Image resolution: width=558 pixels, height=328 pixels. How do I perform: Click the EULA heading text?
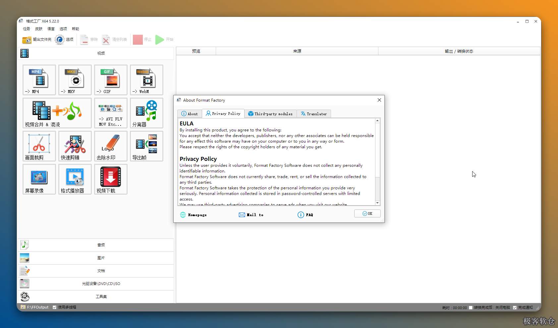click(x=187, y=123)
